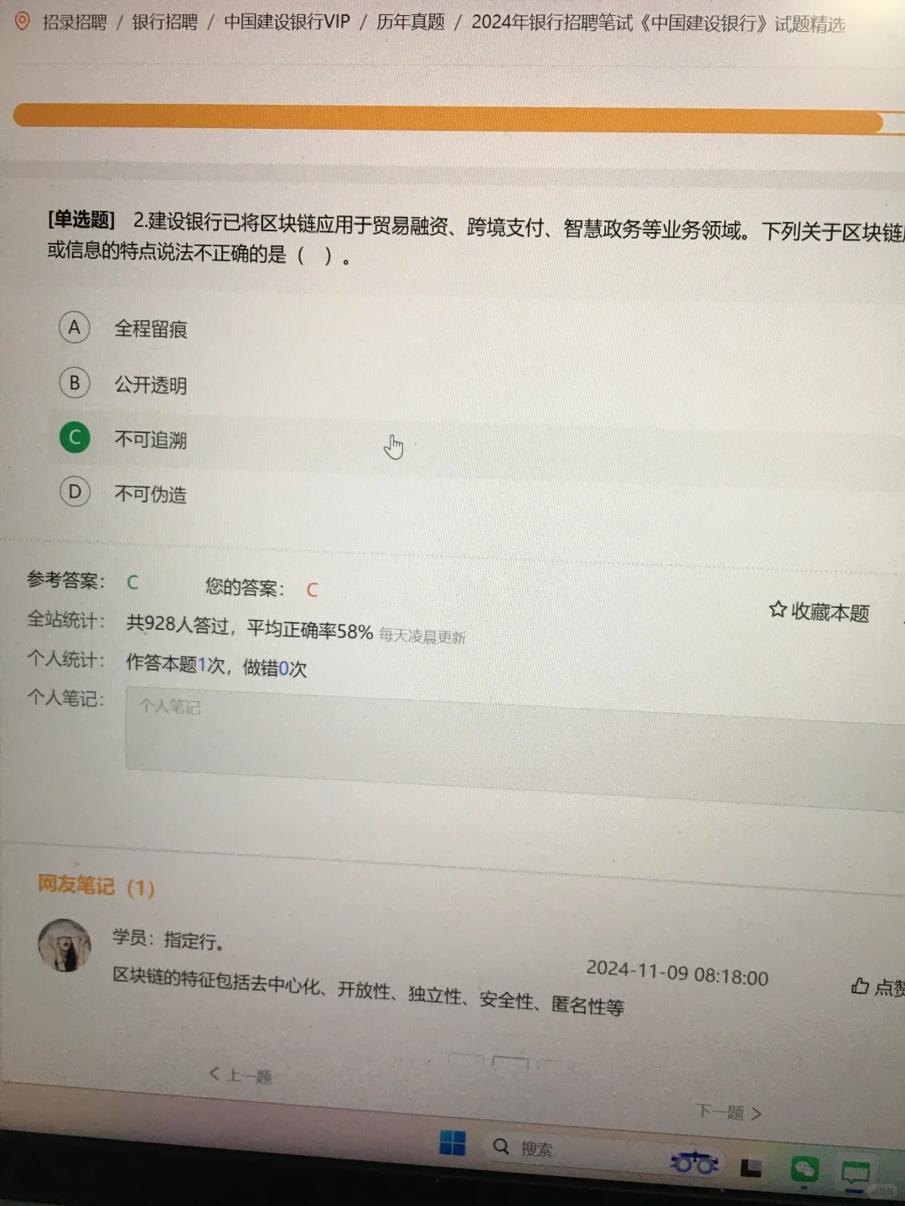Image resolution: width=905 pixels, height=1206 pixels.
Task: Open 历年真题 breadcrumb link
Action: tap(411, 22)
